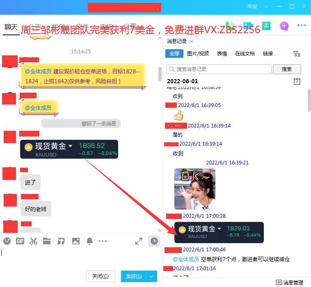This screenshot has height=287, width=311.
Task: Open the 1836.52 gold quote card
Action: coord(69,149)
